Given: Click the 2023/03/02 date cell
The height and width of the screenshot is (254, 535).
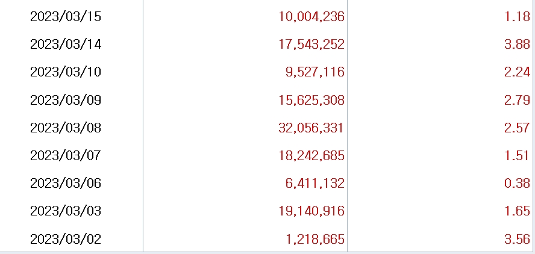Looking at the screenshot, I should pyautogui.click(x=66, y=239).
